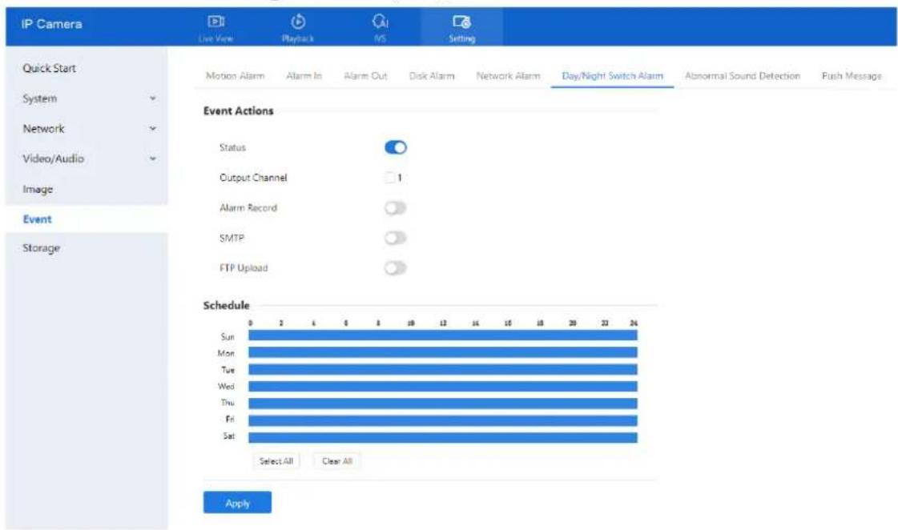898x530 pixels.
Task: Click the Fri schedule bar
Action: coord(443,420)
